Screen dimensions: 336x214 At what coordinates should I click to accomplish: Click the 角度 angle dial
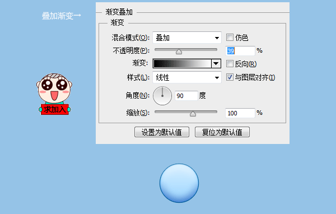click(x=162, y=96)
